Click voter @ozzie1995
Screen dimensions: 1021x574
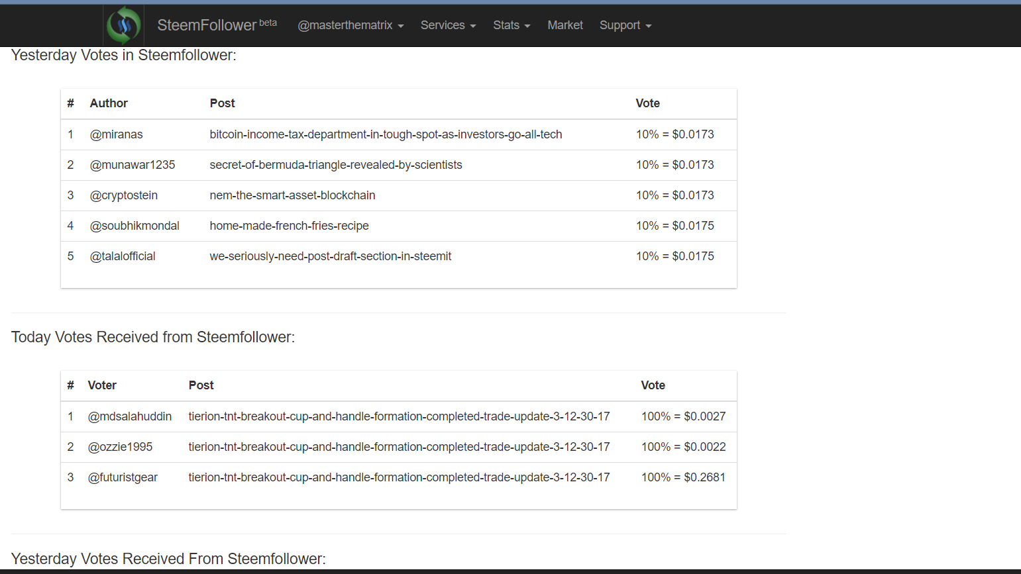(x=120, y=447)
